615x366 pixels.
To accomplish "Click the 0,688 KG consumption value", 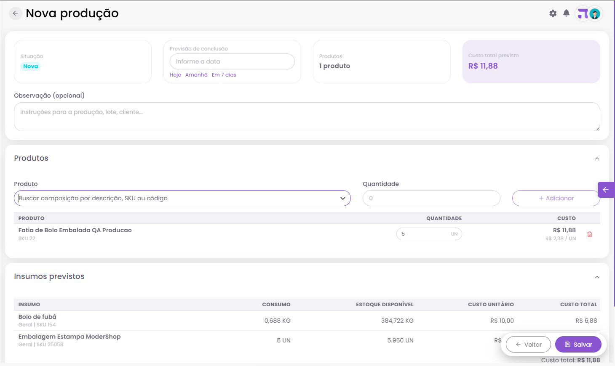I will [x=278, y=321].
